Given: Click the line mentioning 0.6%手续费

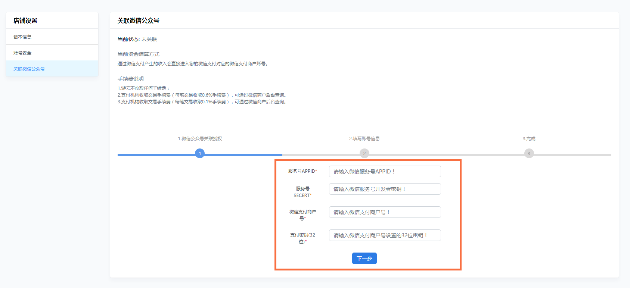Looking at the screenshot, I should click(202, 95).
